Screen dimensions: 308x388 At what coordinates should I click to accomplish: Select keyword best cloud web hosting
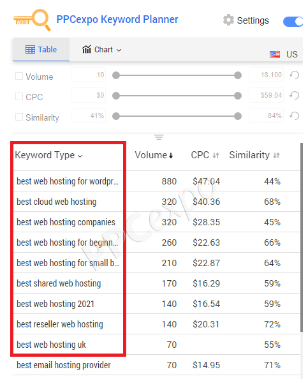coord(57,202)
